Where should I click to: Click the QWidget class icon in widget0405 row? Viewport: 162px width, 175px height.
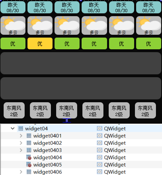pyautogui.click(x=99, y=164)
